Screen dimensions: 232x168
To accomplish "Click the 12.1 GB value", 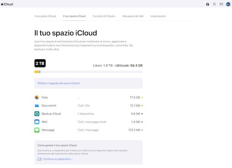I will pos(135,105).
